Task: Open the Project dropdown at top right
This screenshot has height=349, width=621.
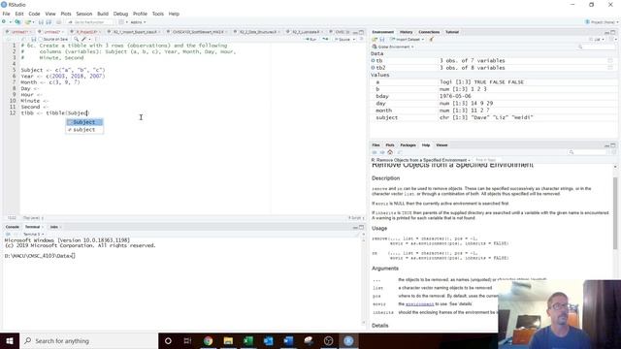Action: coord(602,22)
